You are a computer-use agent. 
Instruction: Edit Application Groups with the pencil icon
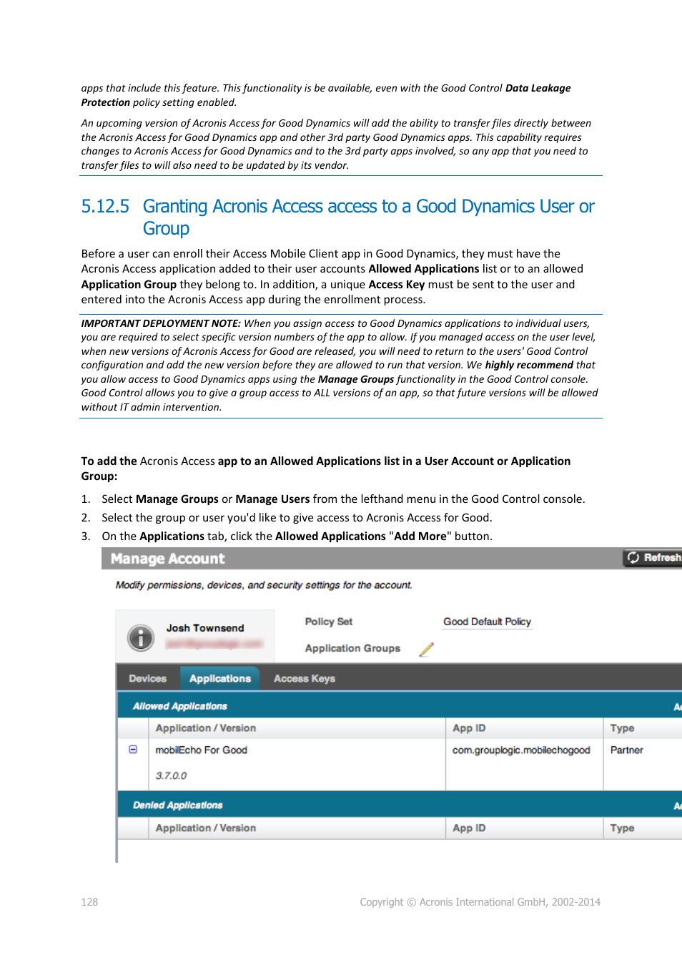(427, 649)
